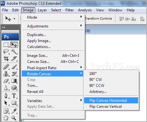Select Flip Canvas Horizontal
The height and width of the screenshot is (122, 147).
click(111, 101)
